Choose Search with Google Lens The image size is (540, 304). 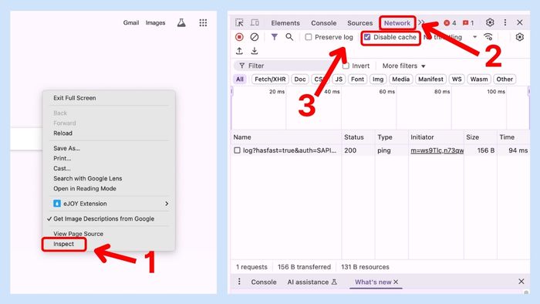[87, 178]
